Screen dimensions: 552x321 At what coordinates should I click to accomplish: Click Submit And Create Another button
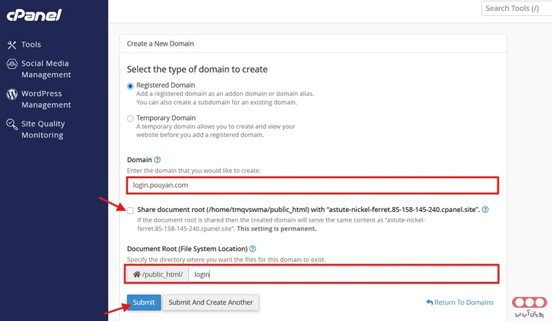[x=210, y=302]
